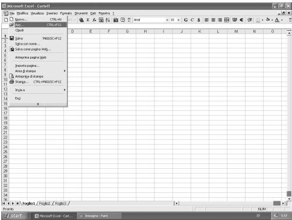292x220 pixels.
Task: Go to the last sheet tab arrow
Action: (x=17, y=203)
